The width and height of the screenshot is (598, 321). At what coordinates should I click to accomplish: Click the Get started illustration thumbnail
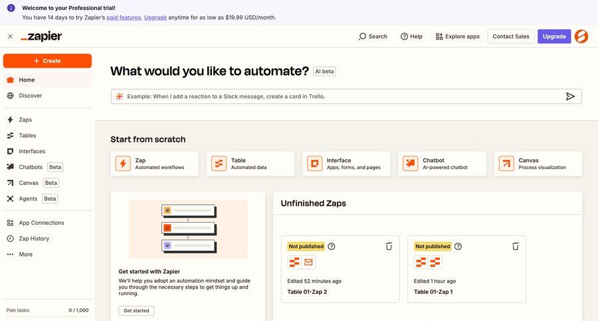[x=188, y=229]
